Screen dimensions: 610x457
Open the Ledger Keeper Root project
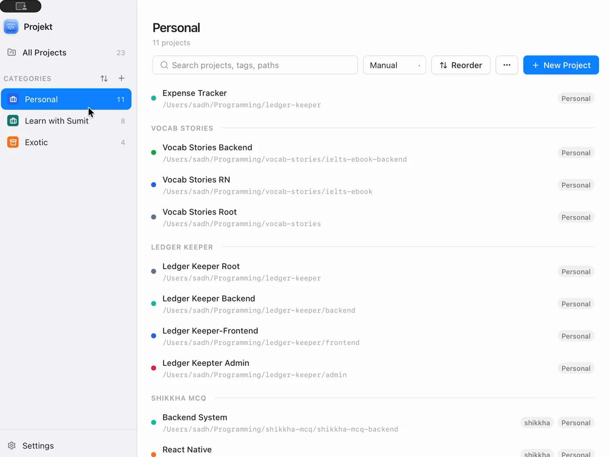pyautogui.click(x=373, y=272)
